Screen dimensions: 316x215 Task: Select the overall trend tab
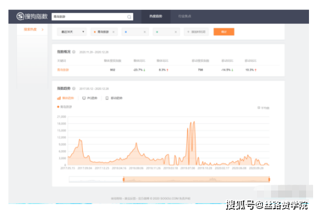tap(65, 98)
